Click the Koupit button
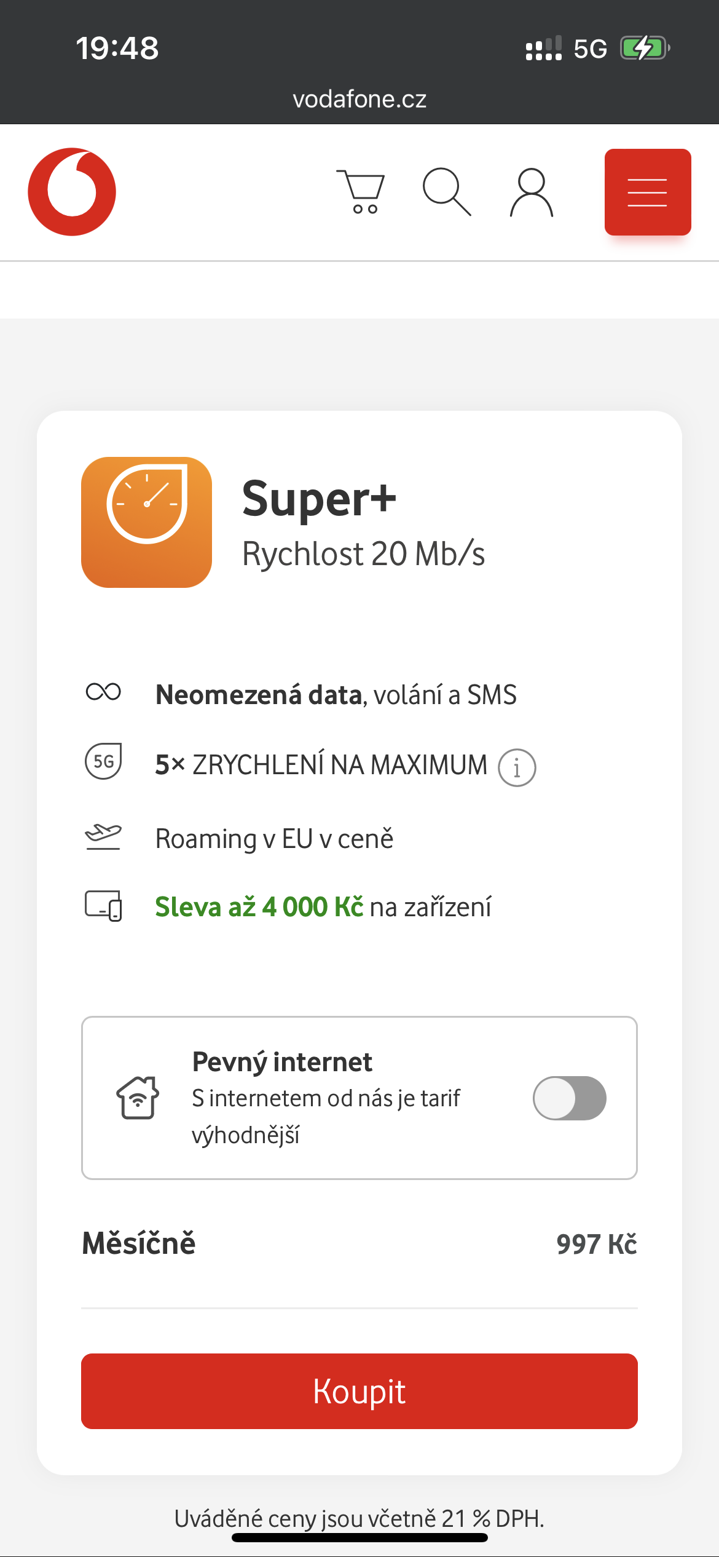 tap(359, 1391)
